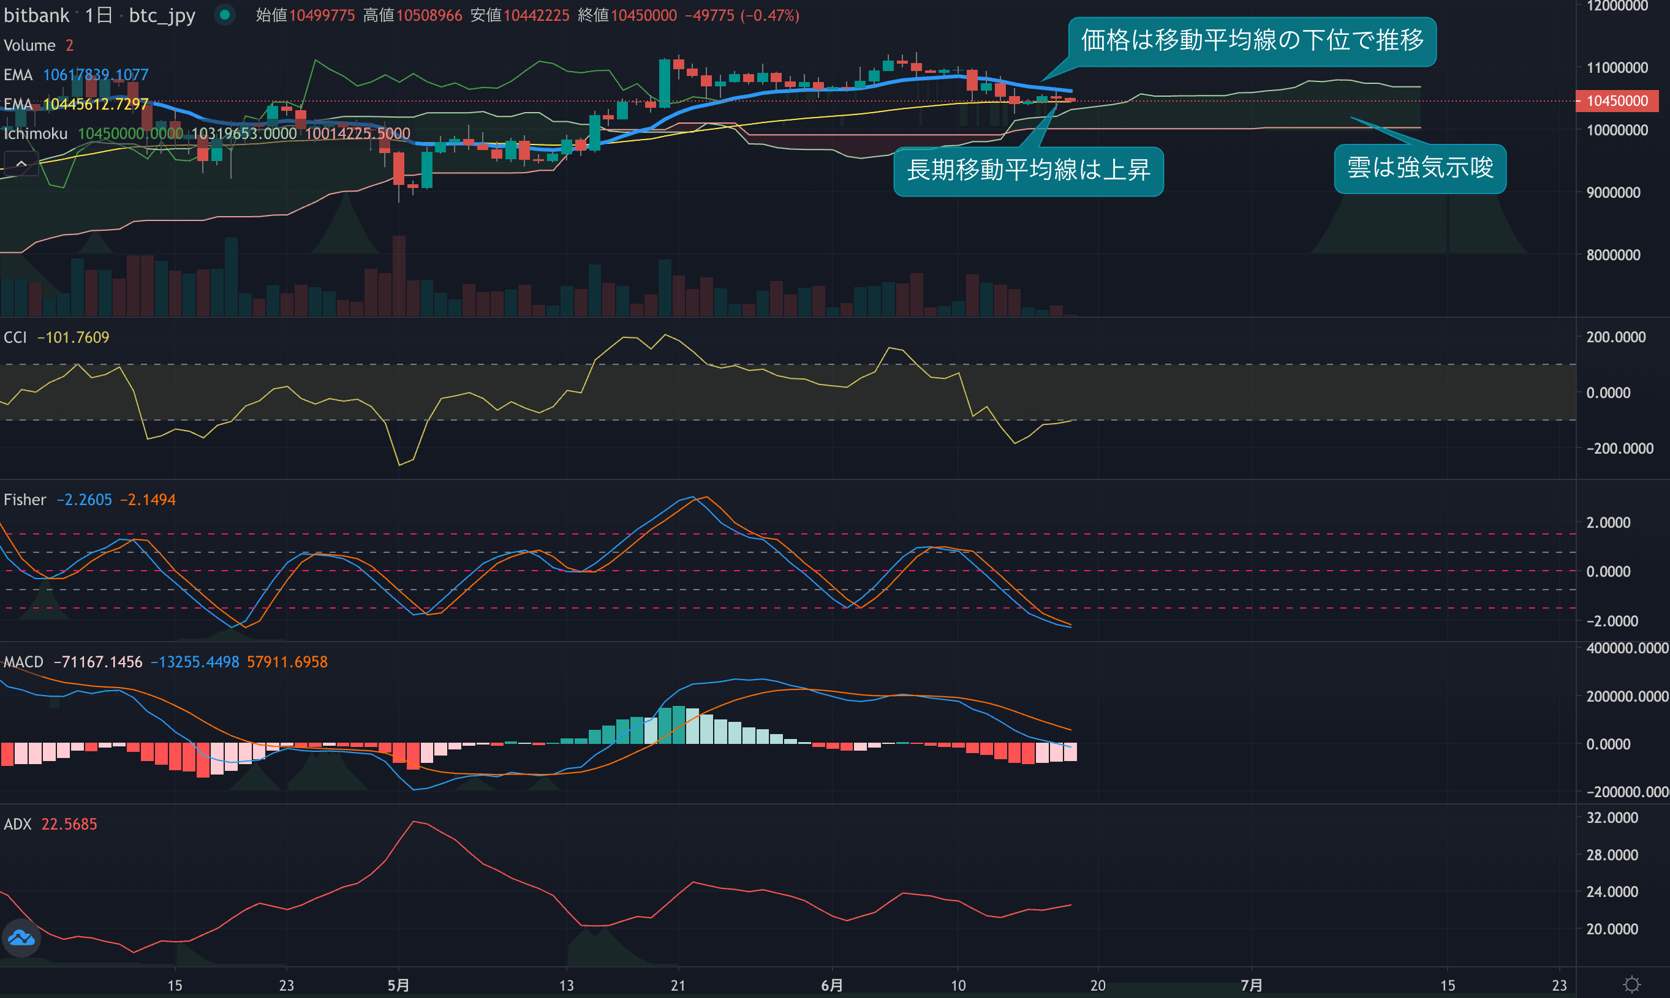Screen dimensions: 1670x998
Task: Collapse the indicator legend chevron
Action: tap(21, 163)
